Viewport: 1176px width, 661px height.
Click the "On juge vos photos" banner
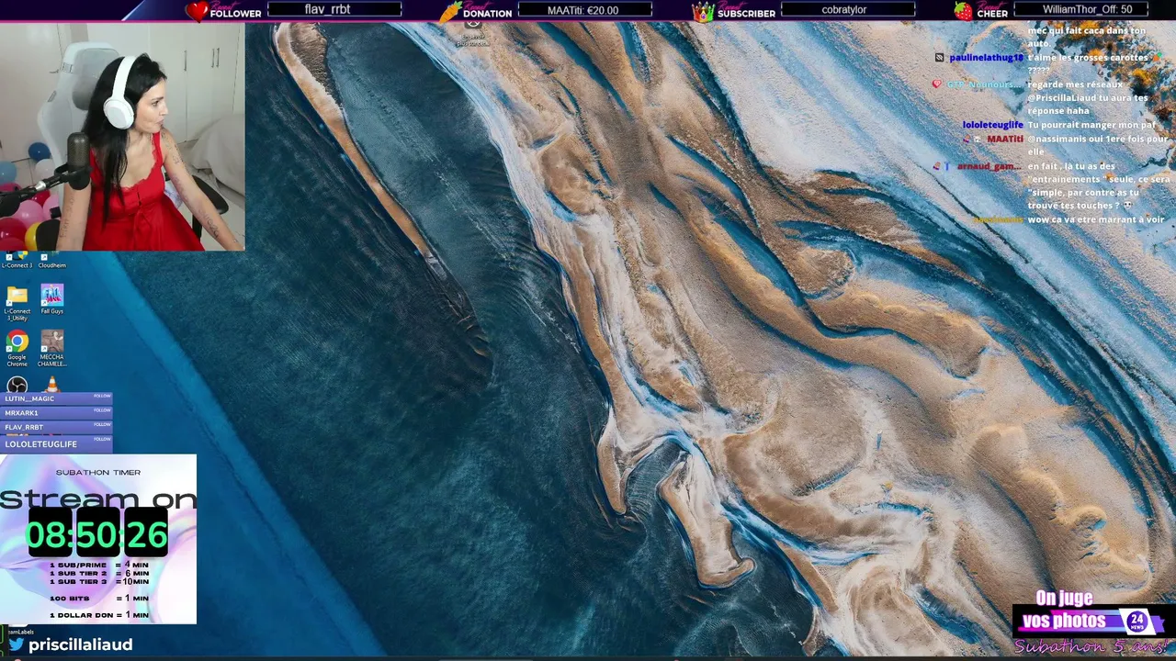coord(1064,611)
